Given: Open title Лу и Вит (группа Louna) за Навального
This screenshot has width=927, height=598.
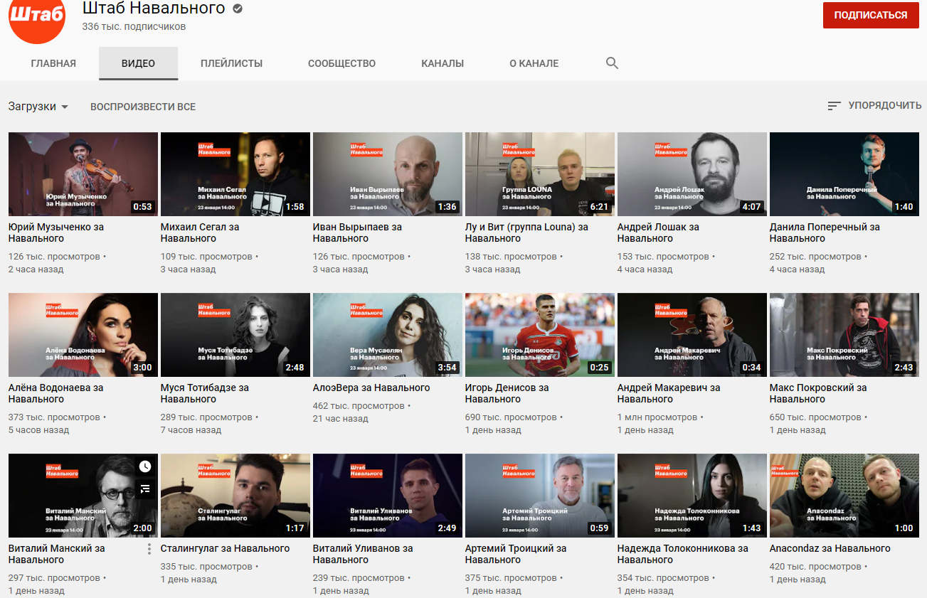Looking at the screenshot, I should (526, 233).
